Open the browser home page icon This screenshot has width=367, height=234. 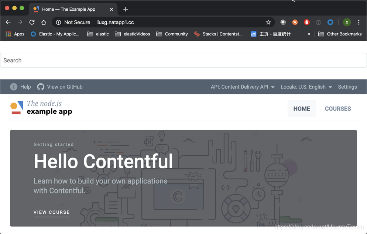[44, 22]
